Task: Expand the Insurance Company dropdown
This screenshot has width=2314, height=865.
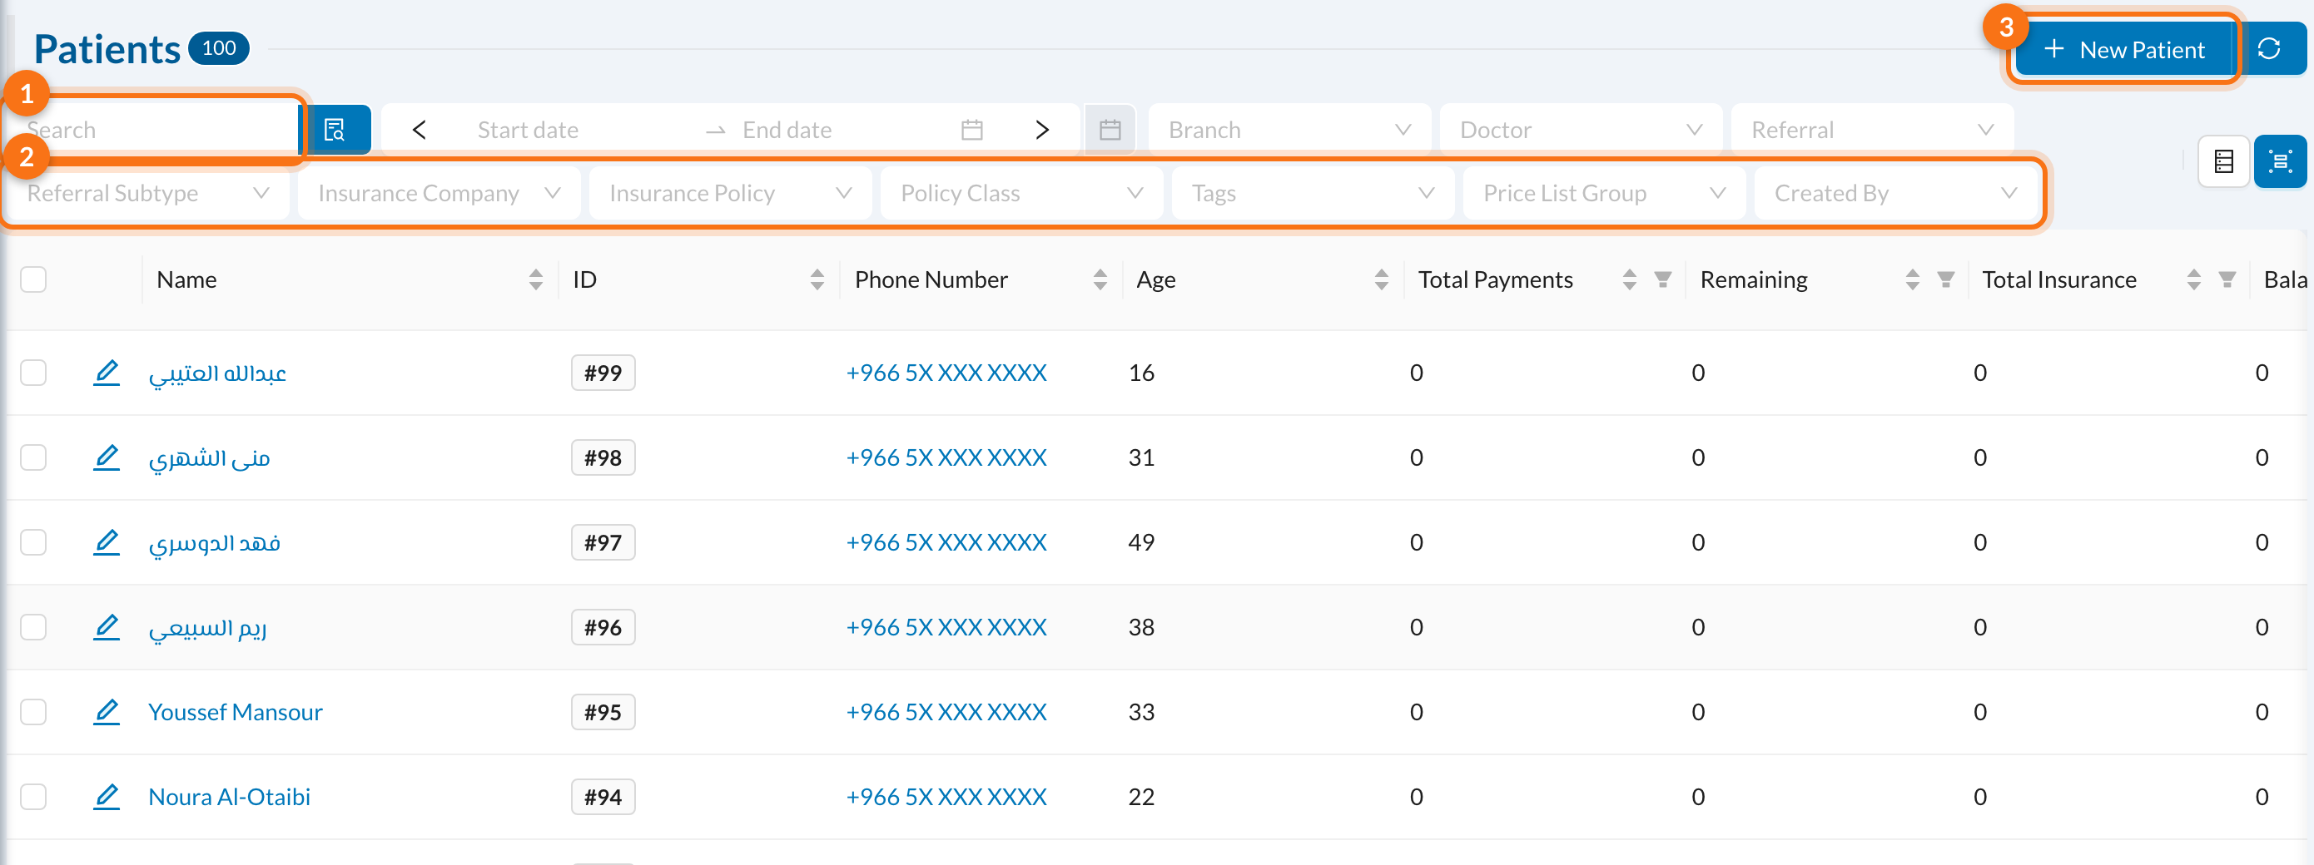Action: pos(439,194)
